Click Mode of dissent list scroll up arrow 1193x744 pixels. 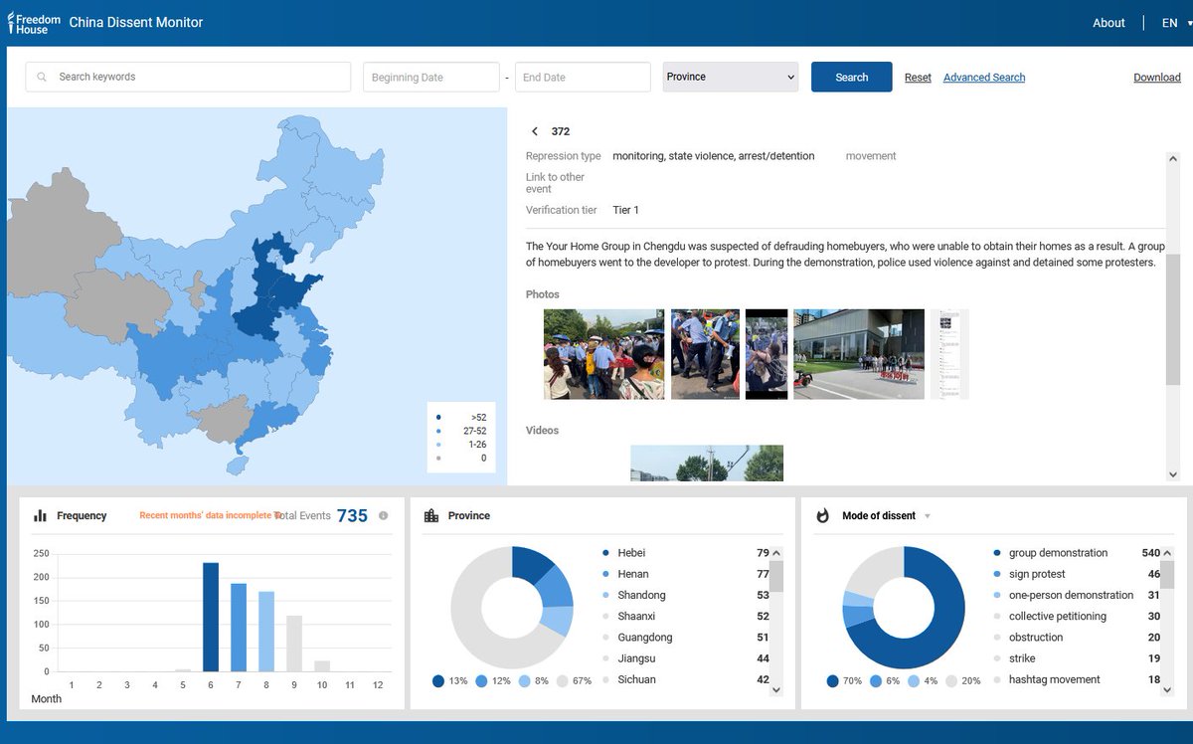1167,553
